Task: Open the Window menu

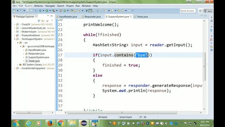Action: 86,6
